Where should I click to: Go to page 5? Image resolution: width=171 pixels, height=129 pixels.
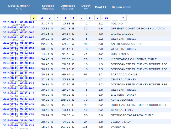pos(66,18)
